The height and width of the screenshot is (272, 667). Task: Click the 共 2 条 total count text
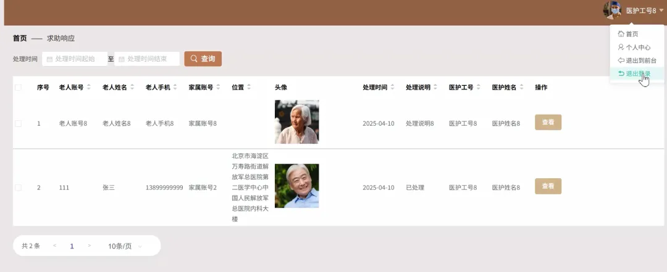pyautogui.click(x=31, y=245)
